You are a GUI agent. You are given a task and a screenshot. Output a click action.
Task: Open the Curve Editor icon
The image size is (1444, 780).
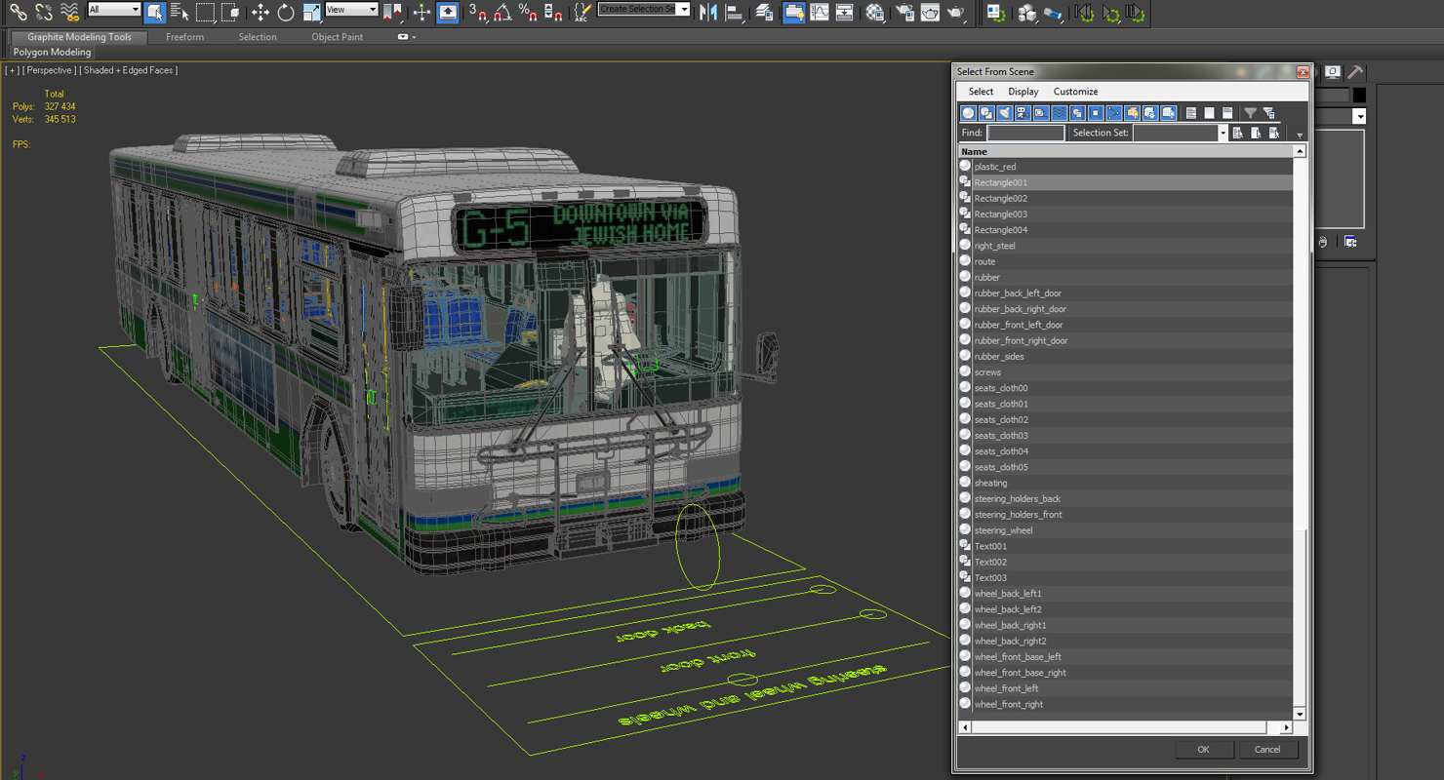click(x=820, y=12)
